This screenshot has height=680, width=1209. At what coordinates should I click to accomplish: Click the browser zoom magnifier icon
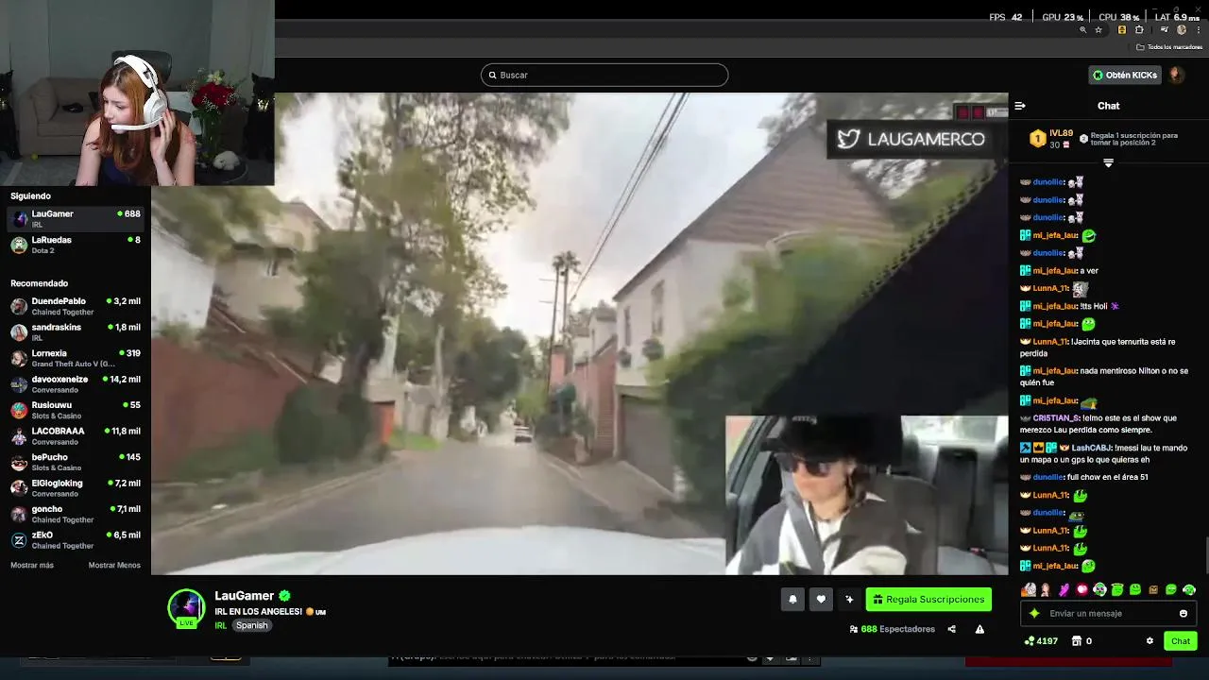pos(1082,30)
